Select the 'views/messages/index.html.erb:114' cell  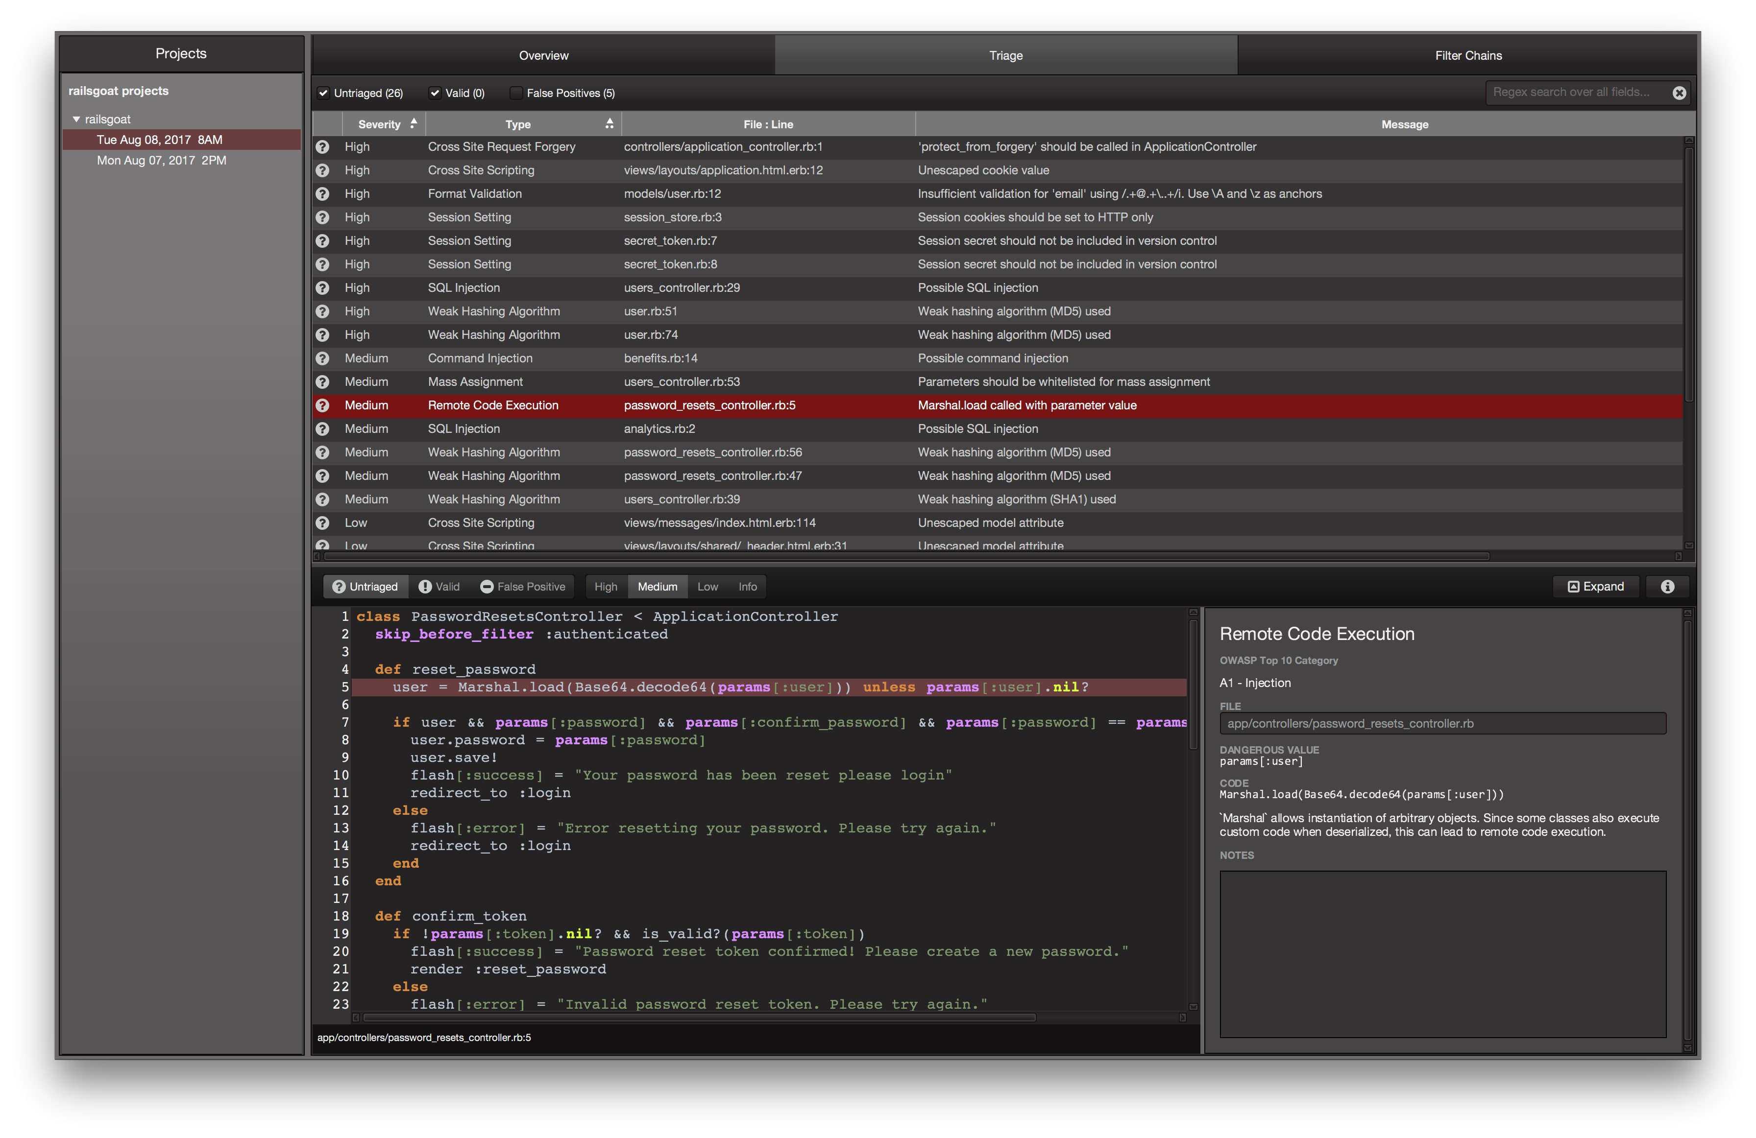click(719, 523)
